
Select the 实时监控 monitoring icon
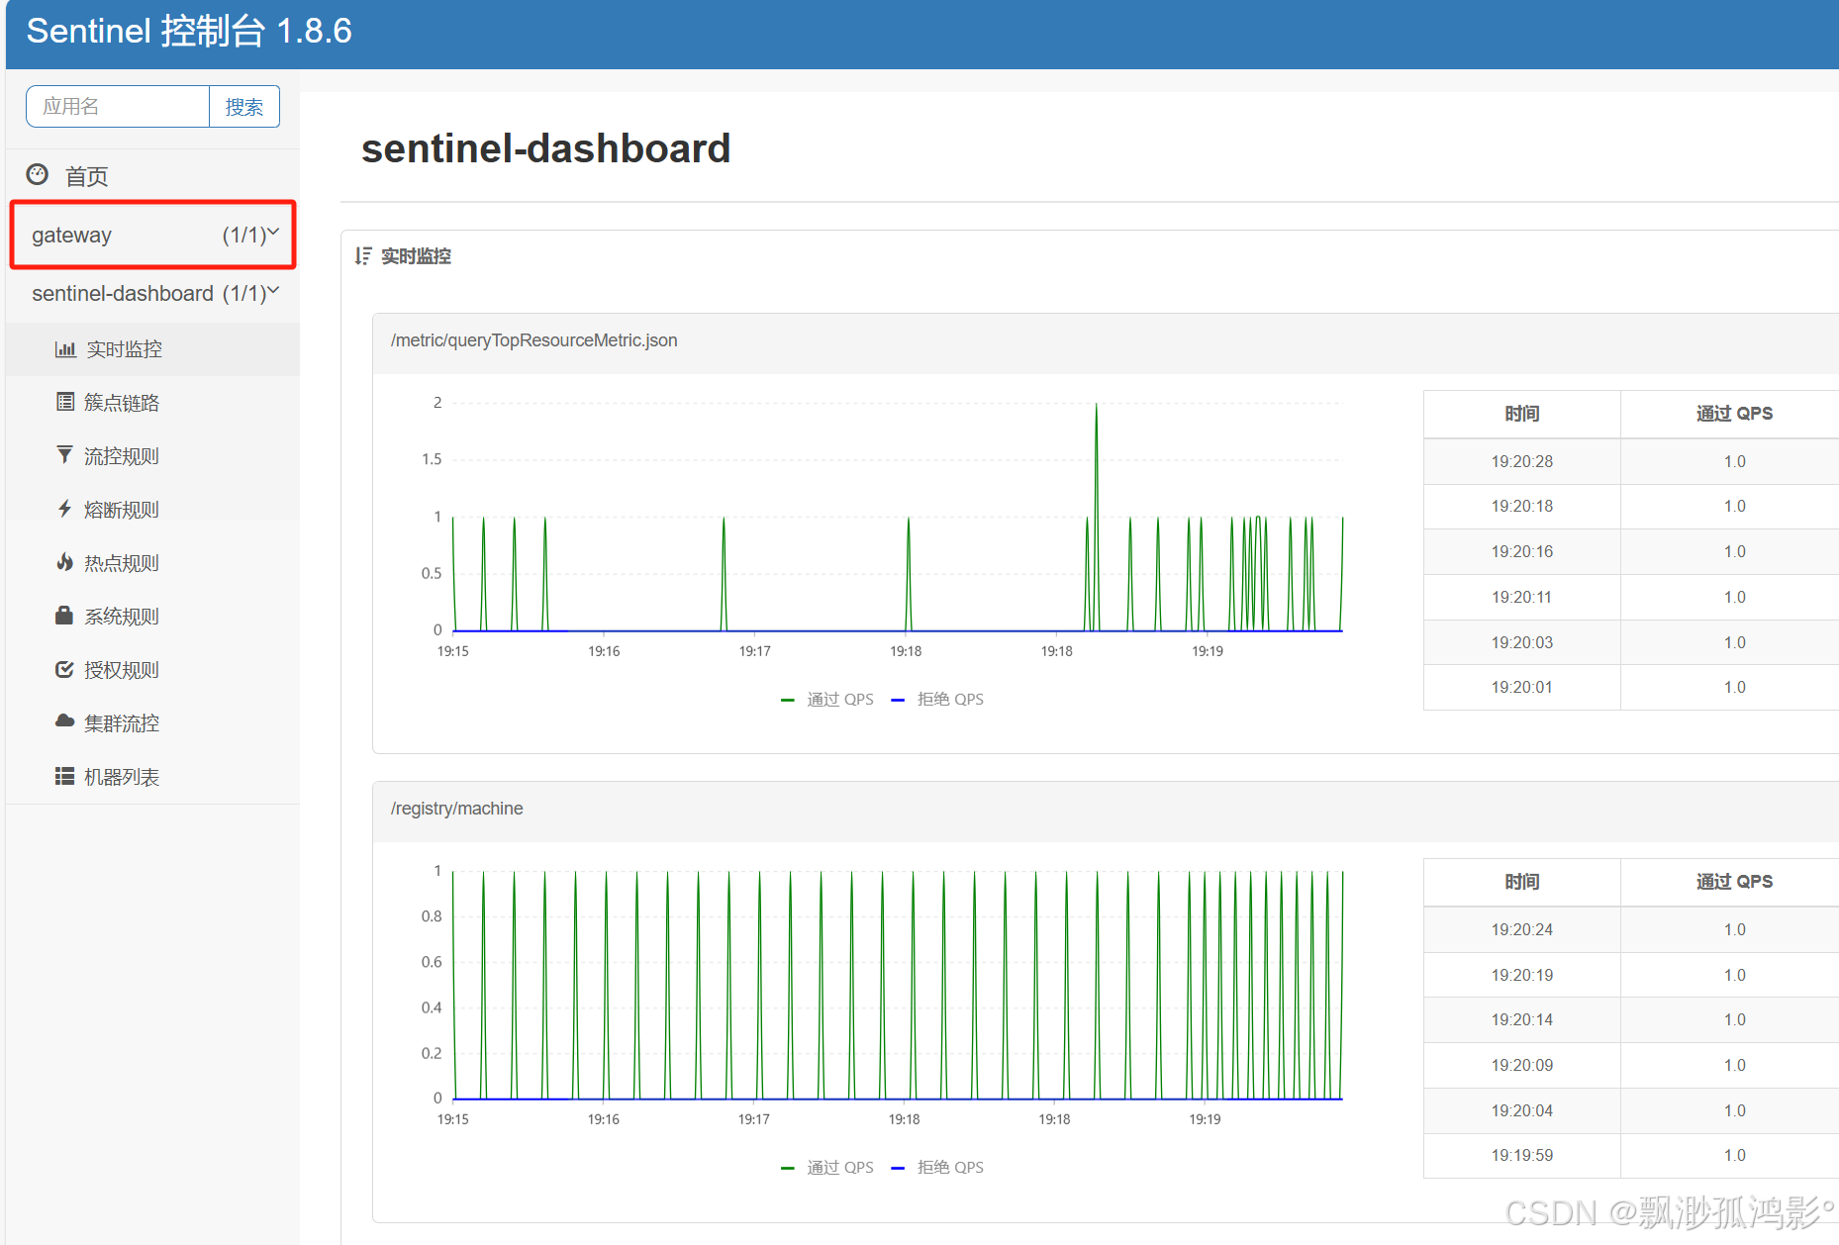65,348
